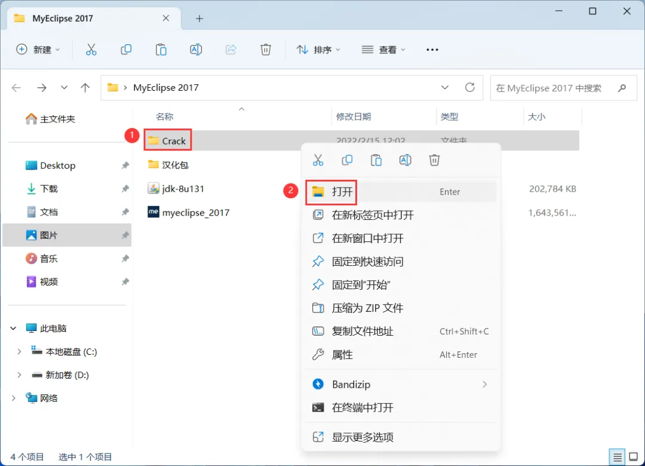This screenshot has width=645, height=466.
Task: Switch to large icons view in the status bar
Action: 634,457
